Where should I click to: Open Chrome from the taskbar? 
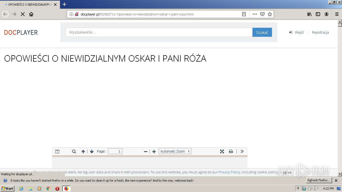pyautogui.click(x=48, y=189)
